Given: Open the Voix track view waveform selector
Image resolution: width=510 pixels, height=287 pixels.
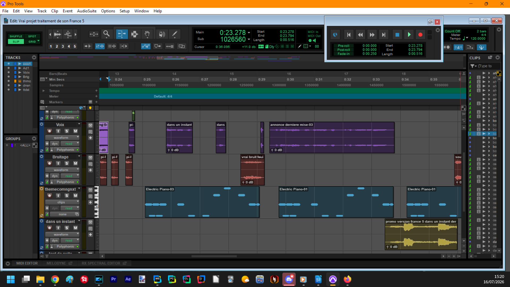Looking at the screenshot, I should tap(62, 138).
